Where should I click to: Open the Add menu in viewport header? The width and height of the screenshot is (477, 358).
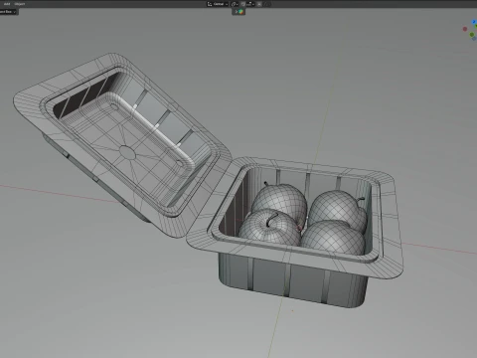[7, 4]
